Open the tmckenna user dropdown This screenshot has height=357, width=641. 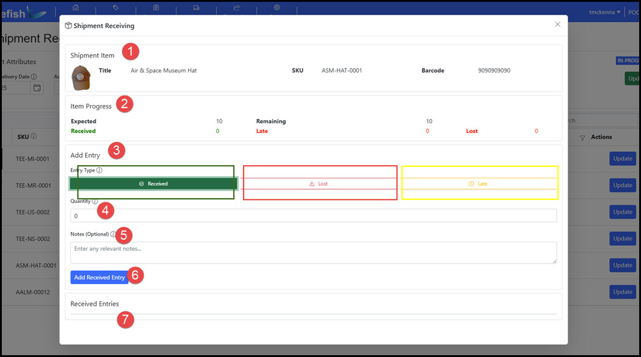(604, 12)
